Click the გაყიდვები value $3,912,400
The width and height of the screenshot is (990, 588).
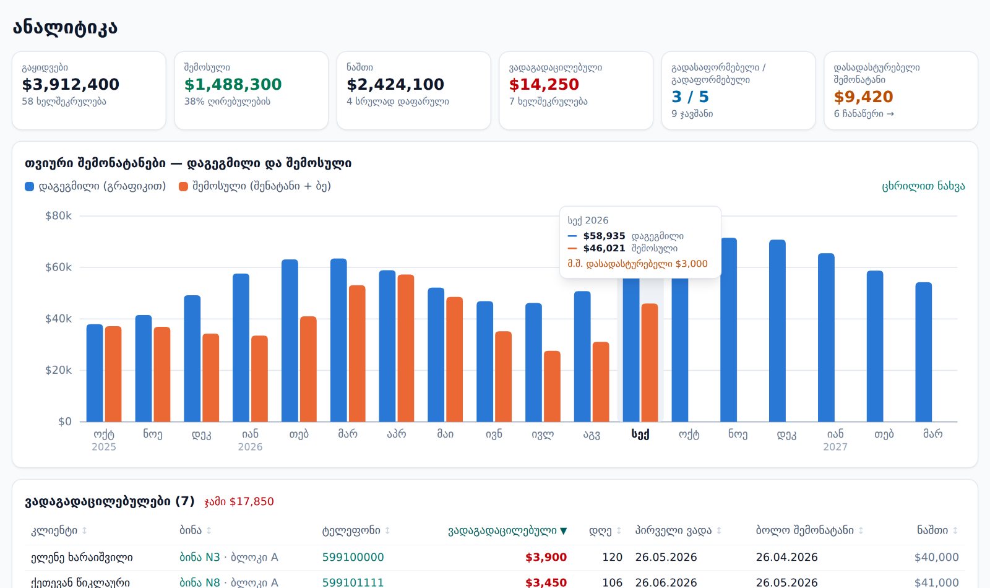(x=71, y=84)
